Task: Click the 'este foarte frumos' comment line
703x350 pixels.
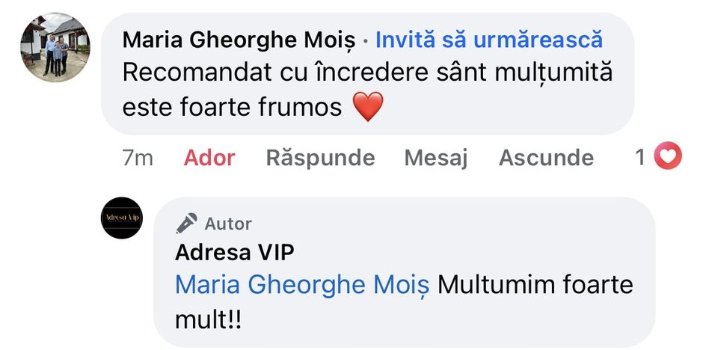Action: coord(232,108)
